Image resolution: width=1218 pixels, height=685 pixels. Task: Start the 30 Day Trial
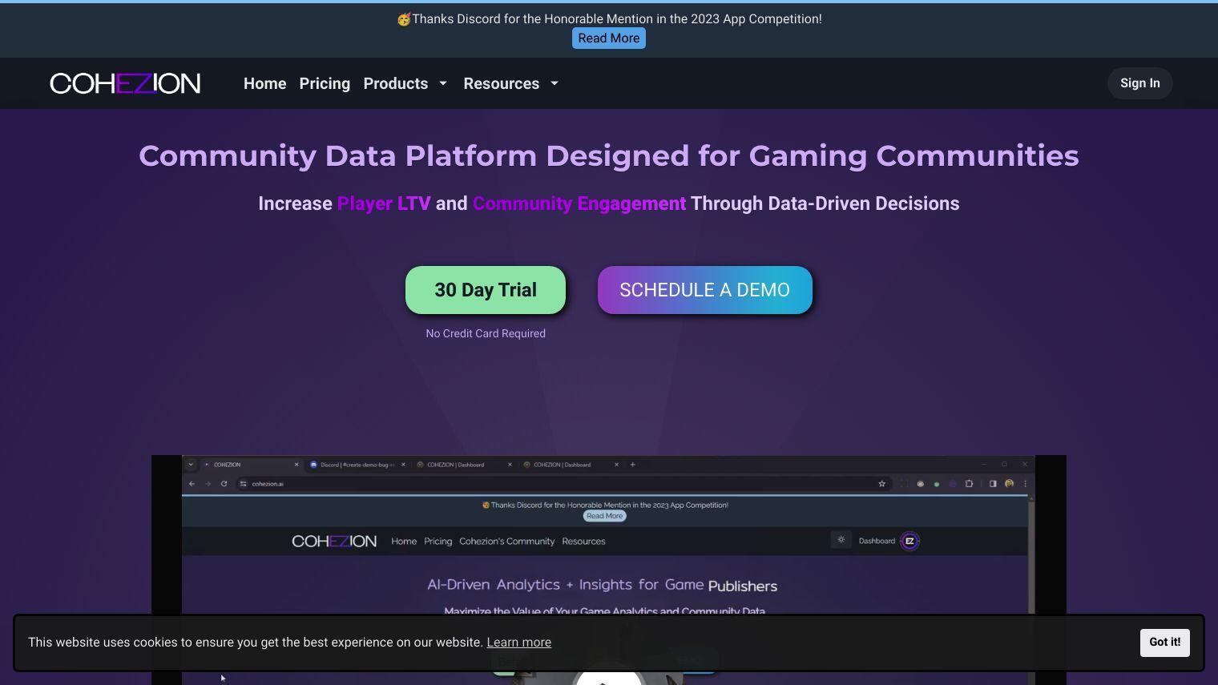[x=486, y=290]
